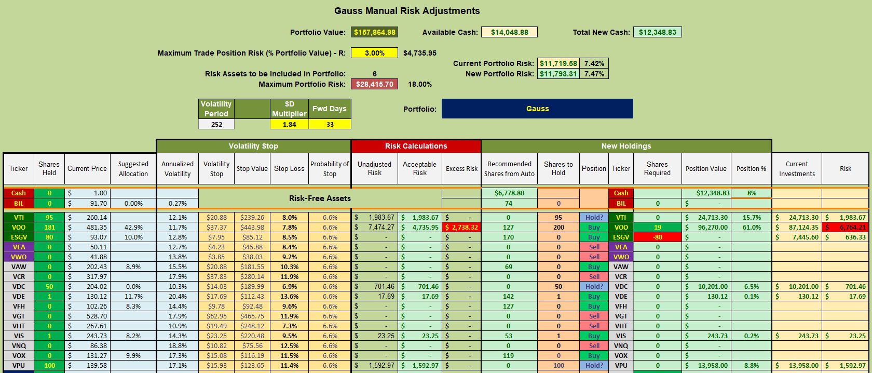Select the VOO ticker cell in first column

coord(19,227)
